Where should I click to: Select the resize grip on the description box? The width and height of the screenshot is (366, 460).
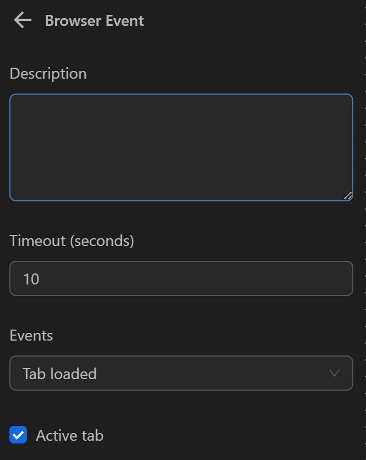click(x=347, y=195)
